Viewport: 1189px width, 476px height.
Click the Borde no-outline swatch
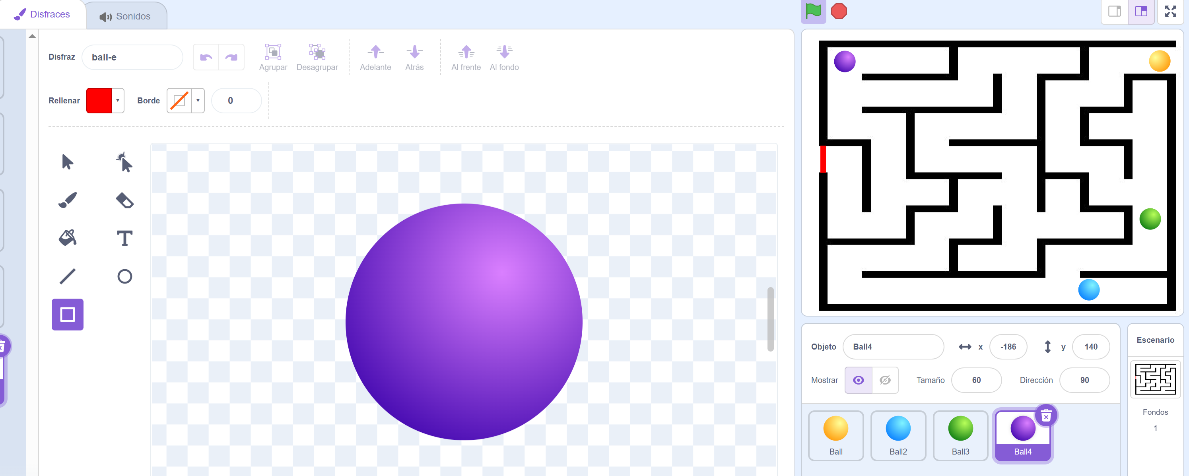point(179,101)
